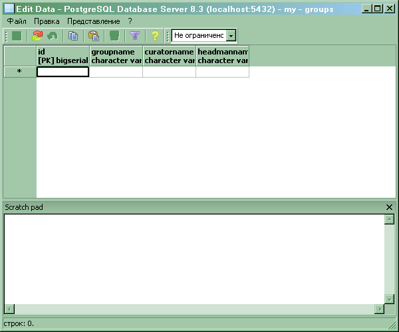Maximize the Edit Data window

point(377,9)
